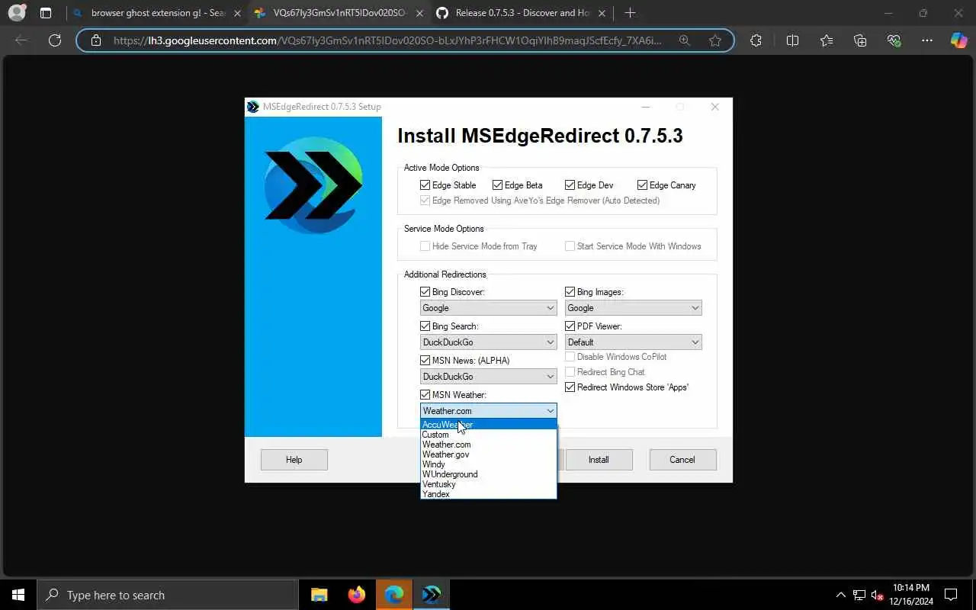976x610 pixels.
Task: Open the notification center icon
Action: point(951,595)
